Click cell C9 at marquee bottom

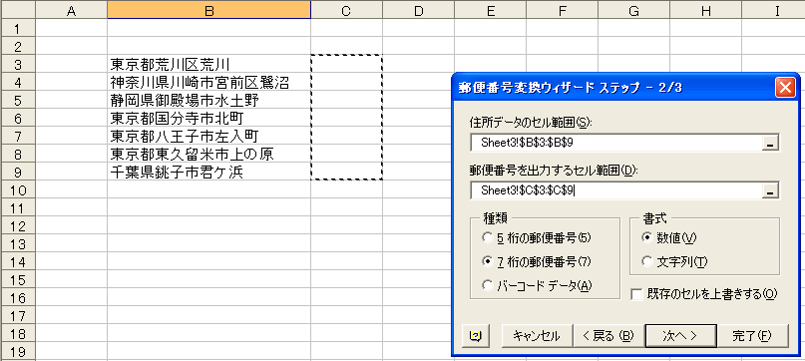click(346, 173)
